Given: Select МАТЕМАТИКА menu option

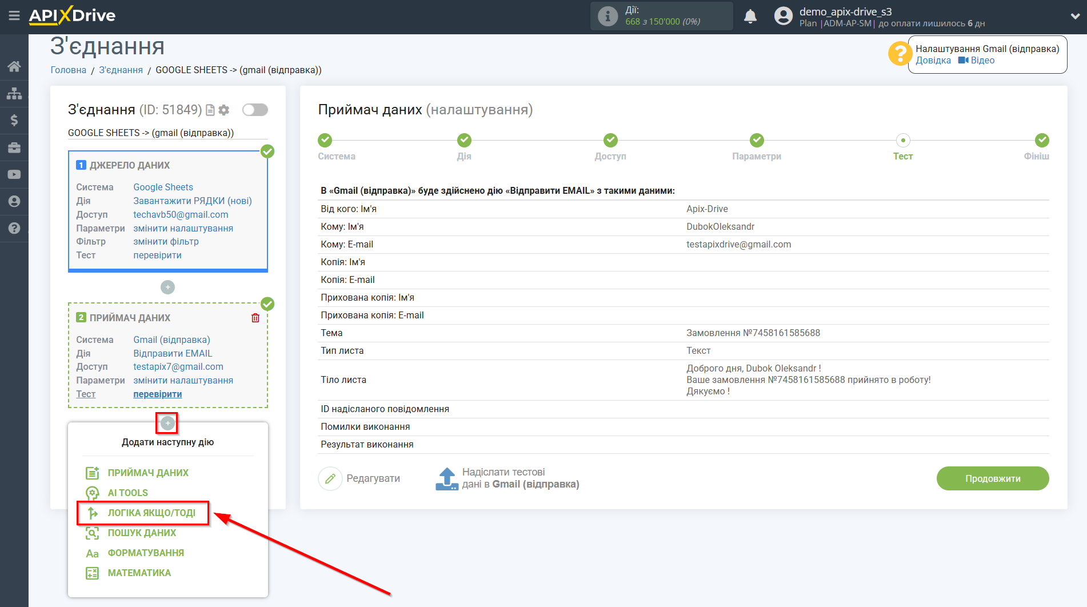Looking at the screenshot, I should point(128,573).
